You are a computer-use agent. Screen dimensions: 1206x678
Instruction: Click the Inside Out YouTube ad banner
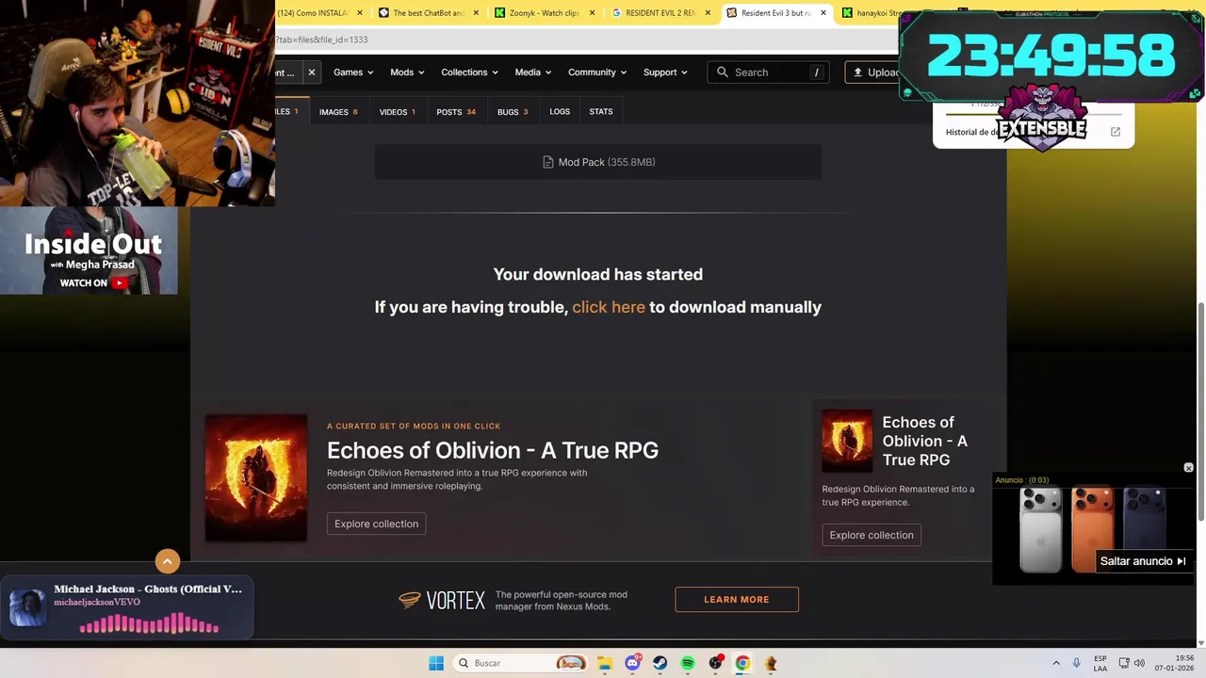(x=89, y=250)
